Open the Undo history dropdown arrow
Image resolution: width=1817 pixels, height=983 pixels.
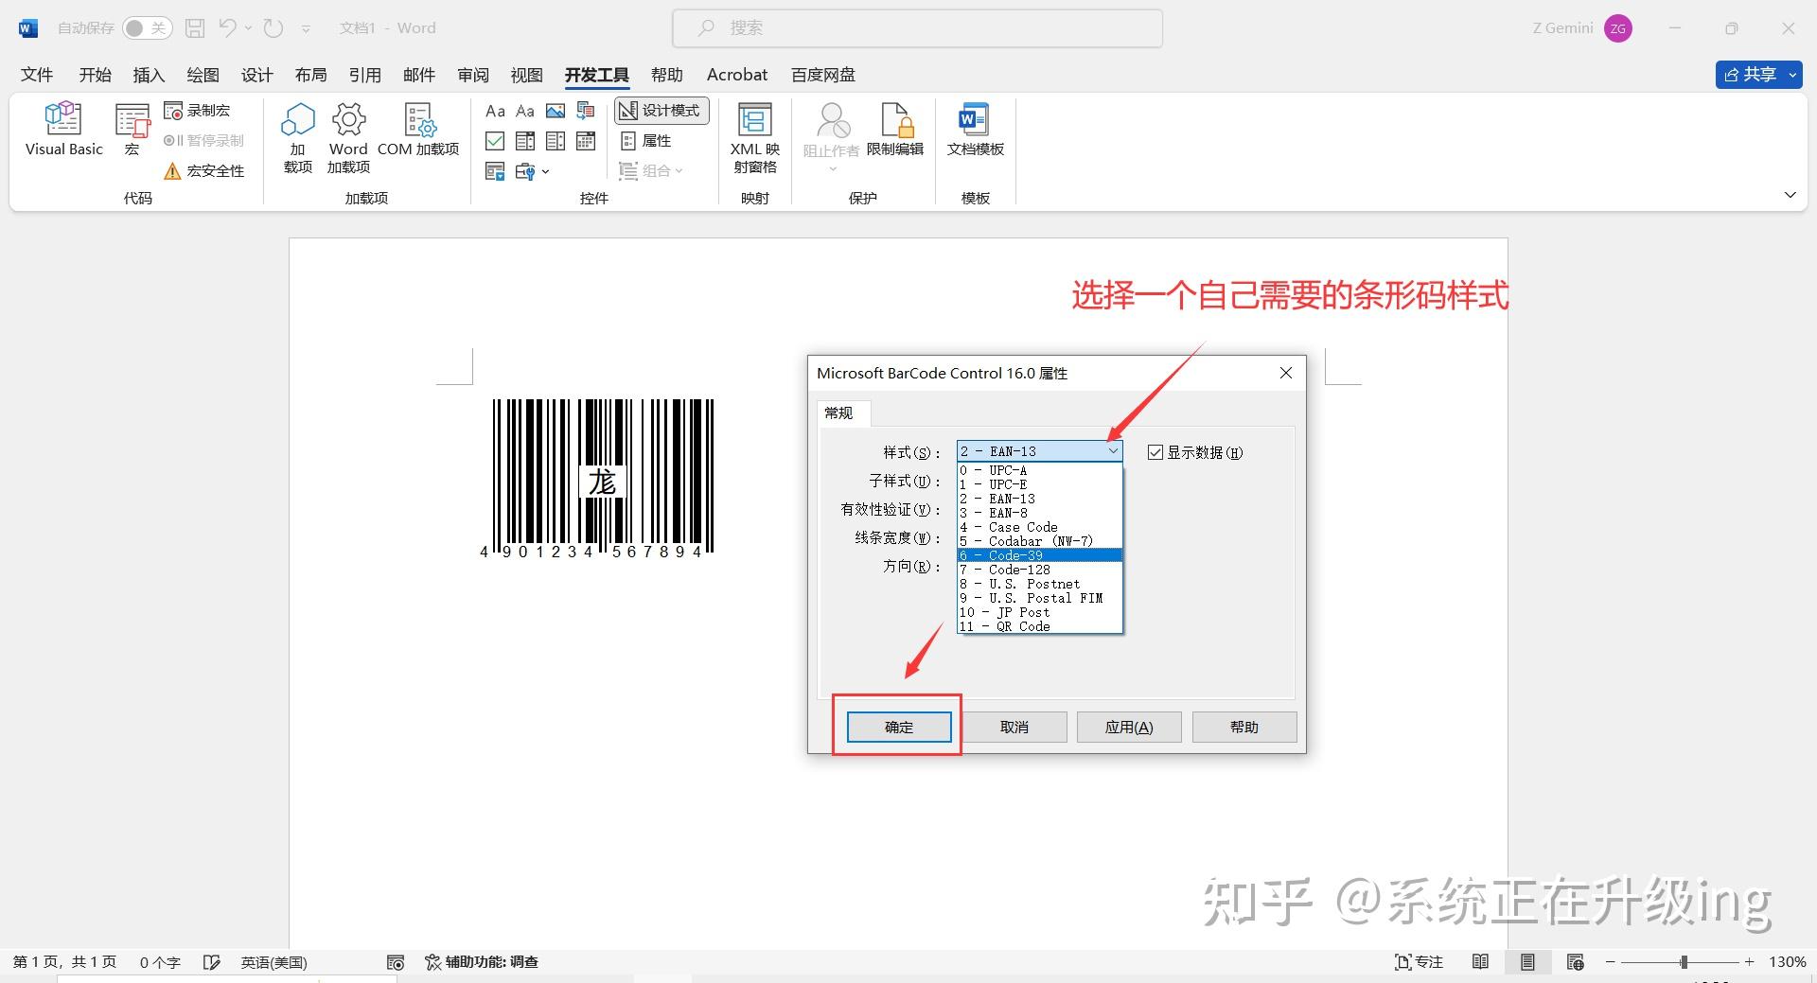(249, 28)
